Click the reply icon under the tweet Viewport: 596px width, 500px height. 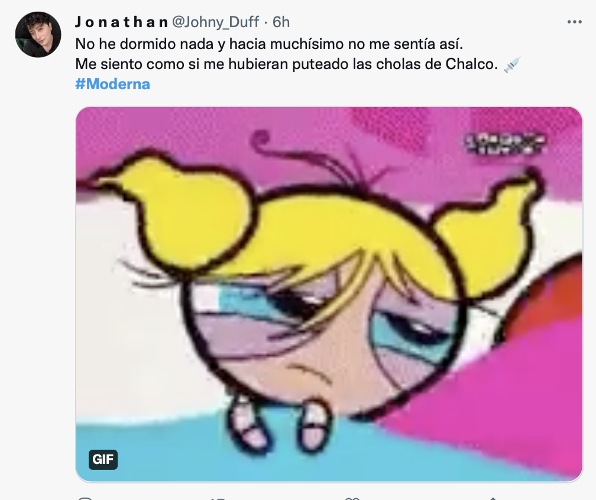pos(85,498)
